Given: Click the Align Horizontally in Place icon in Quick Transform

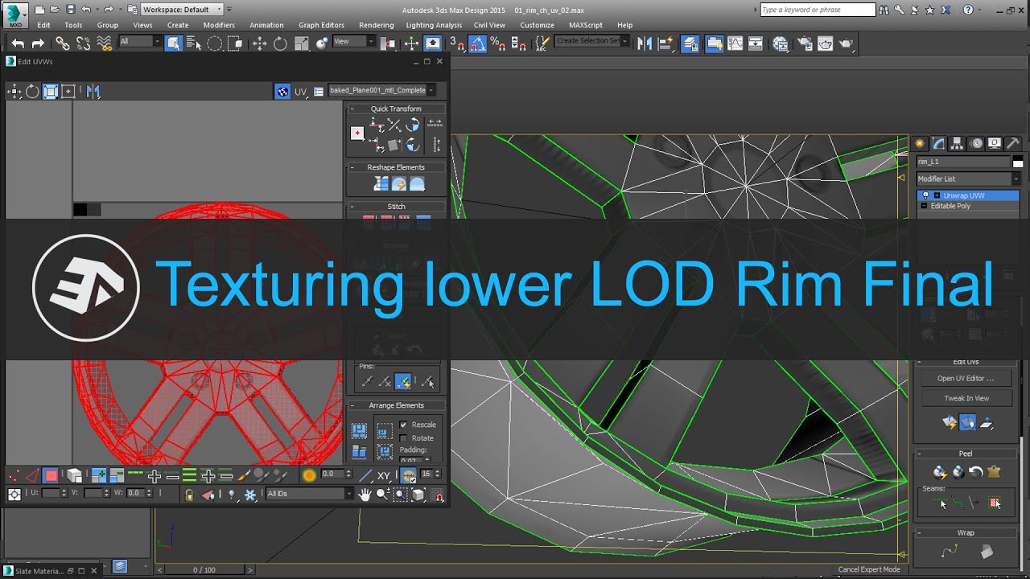Looking at the screenshot, I should pos(376,125).
